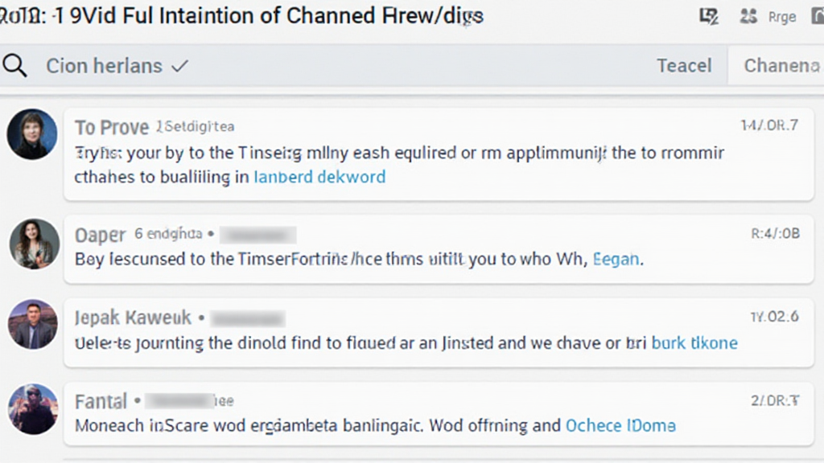Open the Fantal sender avatar
Viewport: 824px width, 463px height.
(33, 409)
